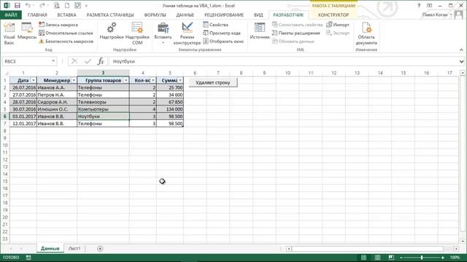Switch to Normal view in status bar
467x262 pixels.
[363, 258]
